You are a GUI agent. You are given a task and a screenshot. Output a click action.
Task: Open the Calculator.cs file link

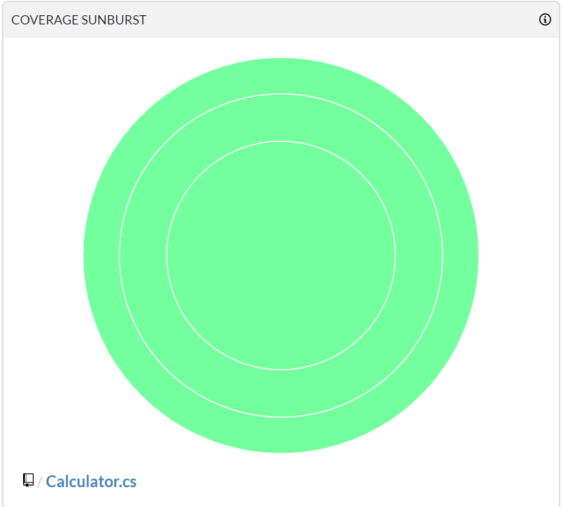click(x=91, y=481)
